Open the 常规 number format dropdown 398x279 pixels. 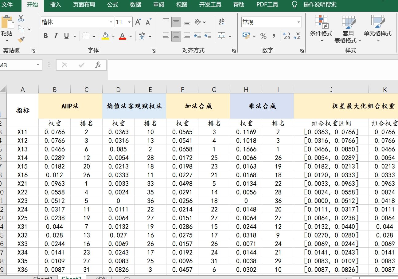[x=298, y=22]
